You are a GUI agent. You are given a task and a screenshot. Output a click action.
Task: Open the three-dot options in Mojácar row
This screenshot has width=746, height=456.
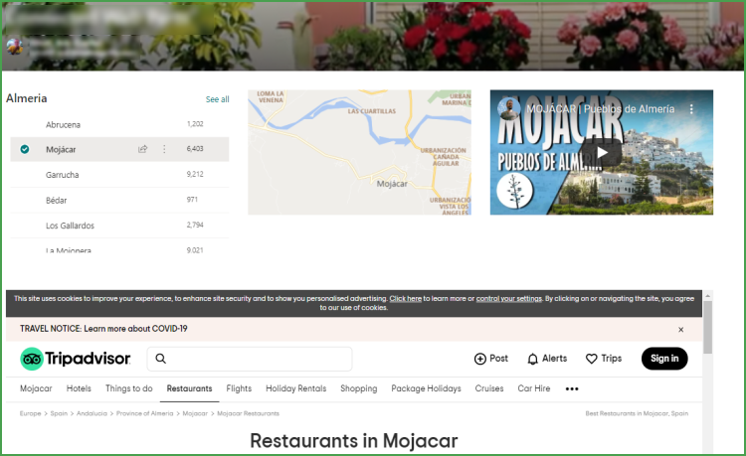[164, 149]
